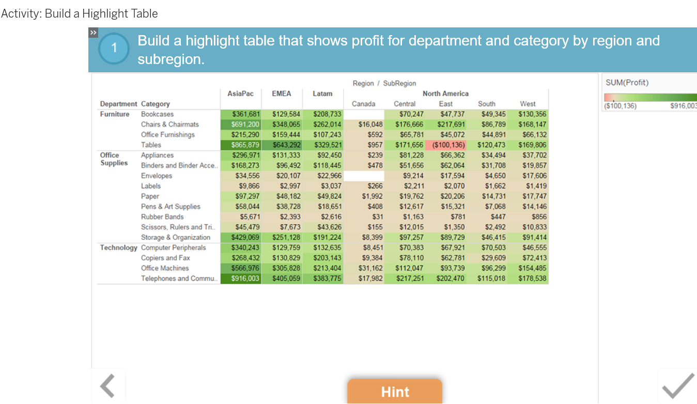Click the Canada subregion header
The width and height of the screenshot is (697, 404).
(364, 104)
